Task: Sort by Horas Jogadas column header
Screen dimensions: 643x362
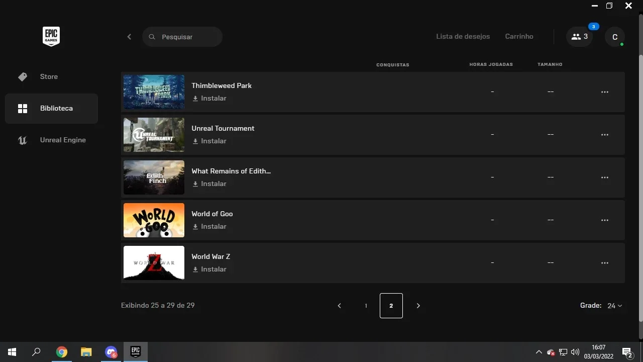Action: coord(491,65)
